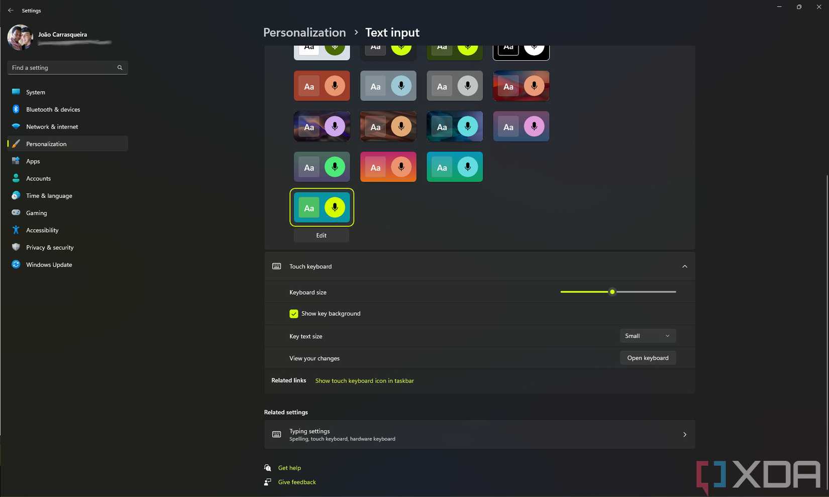
Task: Click the System monitor icon in sidebar
Action: tap(16, 92)
